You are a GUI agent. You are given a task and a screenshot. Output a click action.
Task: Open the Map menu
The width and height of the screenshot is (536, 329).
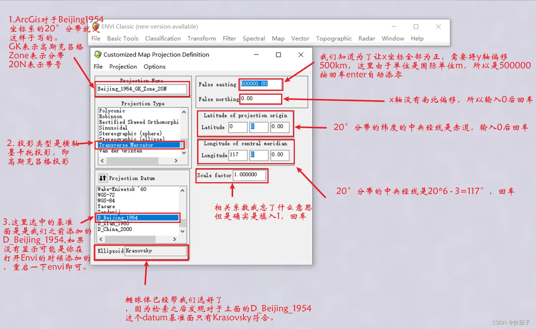click(278, 38)
